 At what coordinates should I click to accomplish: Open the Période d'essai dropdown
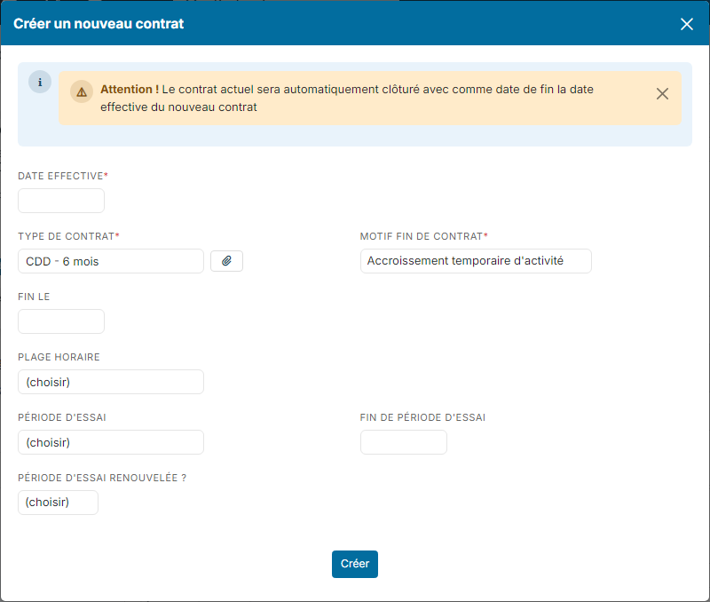coord(111,442)
